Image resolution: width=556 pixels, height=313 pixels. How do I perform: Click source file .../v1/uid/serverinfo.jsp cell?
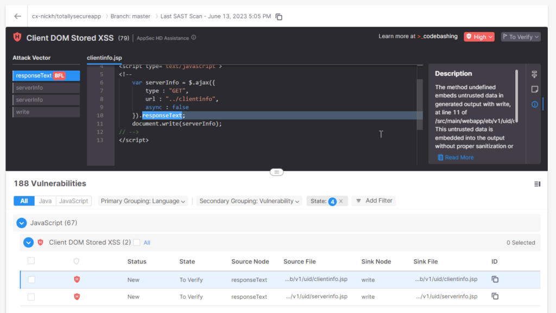317,296
